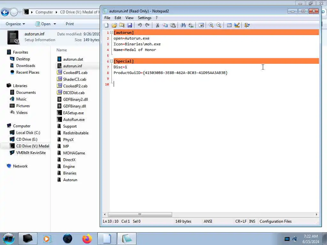This screenshot has height=245, width=327.
Task: Collapse the [Special] section fold marker
Action: pyautogui.click(x=111, y=61)
